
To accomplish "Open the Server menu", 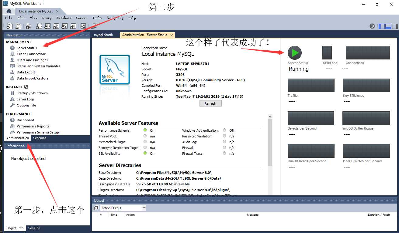I will (x=82, y=18).
